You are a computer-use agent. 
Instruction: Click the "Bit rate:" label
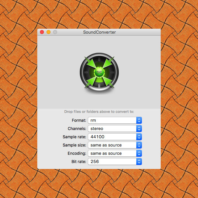(x=79, y=161)
